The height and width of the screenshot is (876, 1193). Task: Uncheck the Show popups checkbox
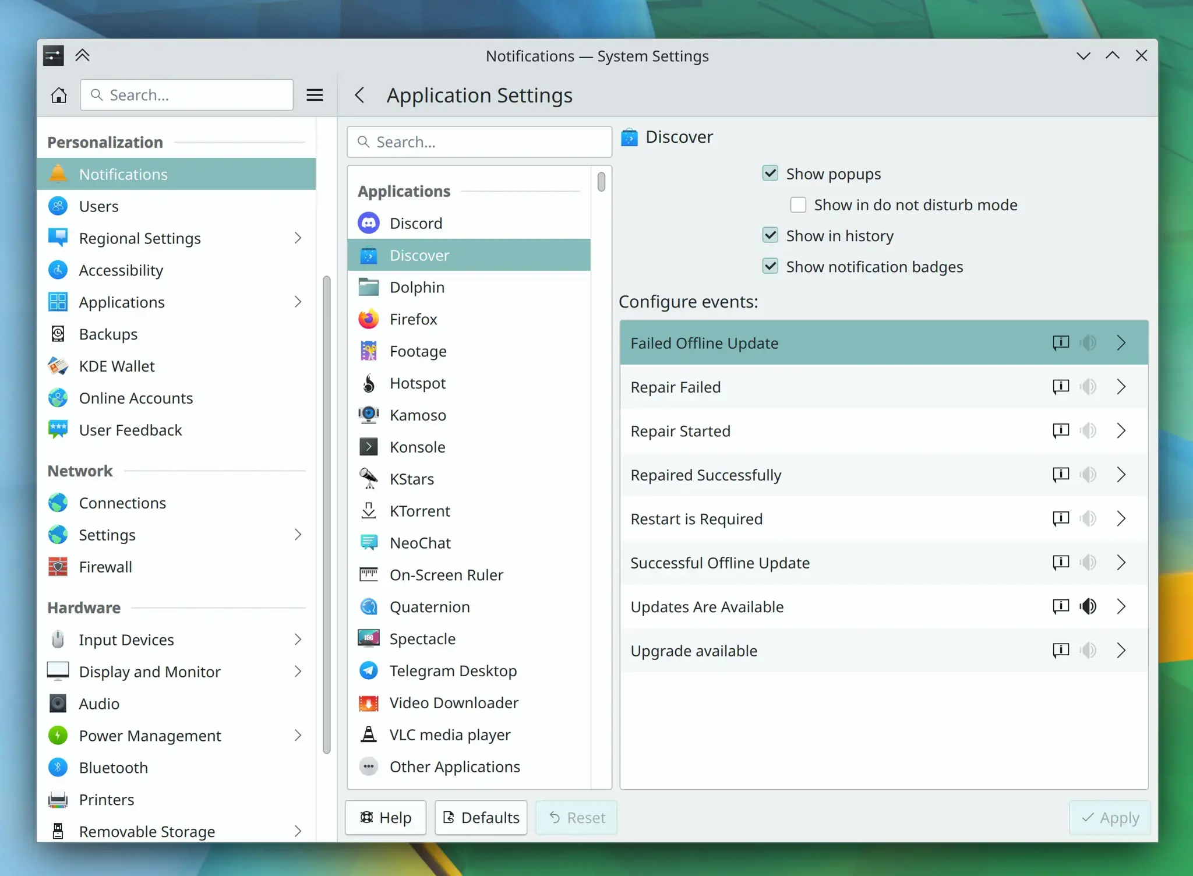770,174
